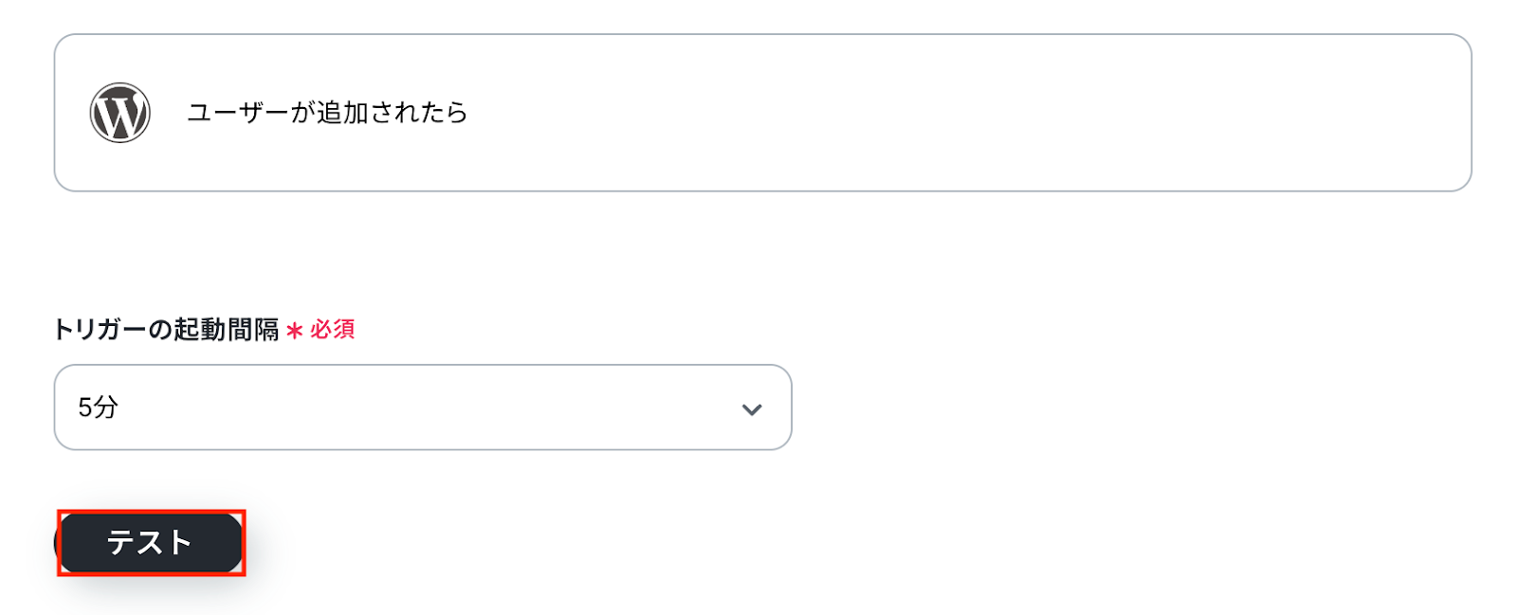Click the chevron arrow in the interval dropdown
The height and width of the screenshot is (615, 1517).
(x=752, y=409)
